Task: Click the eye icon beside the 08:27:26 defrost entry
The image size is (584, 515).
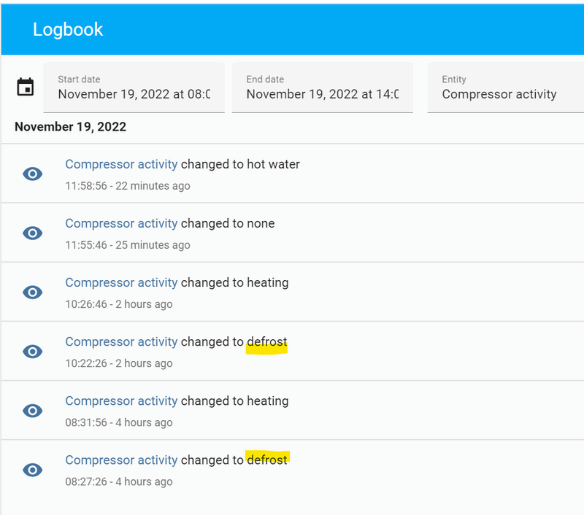Action: point(32,469)
